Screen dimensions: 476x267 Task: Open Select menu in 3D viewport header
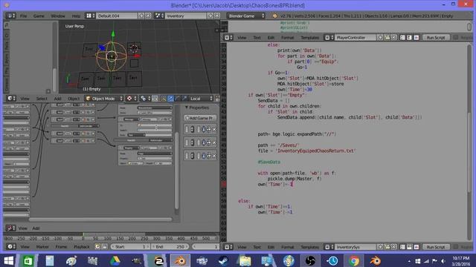[42, 99]
